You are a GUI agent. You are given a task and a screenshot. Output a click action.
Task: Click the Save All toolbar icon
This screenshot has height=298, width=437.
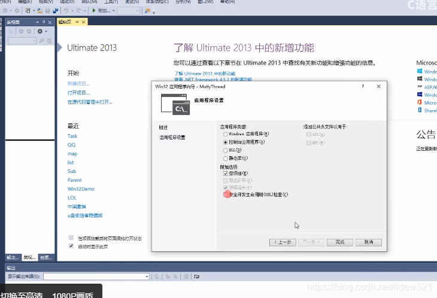point(56,11)
